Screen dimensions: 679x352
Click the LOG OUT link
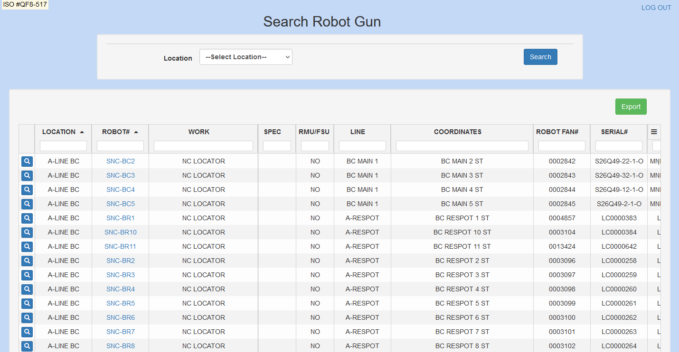[x=656, y=8]
